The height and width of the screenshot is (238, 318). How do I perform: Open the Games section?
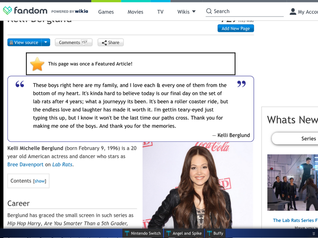tap(106, 12)
